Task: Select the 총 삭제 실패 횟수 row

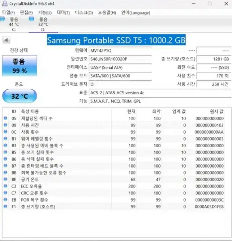Action: (x=114, y=159)
